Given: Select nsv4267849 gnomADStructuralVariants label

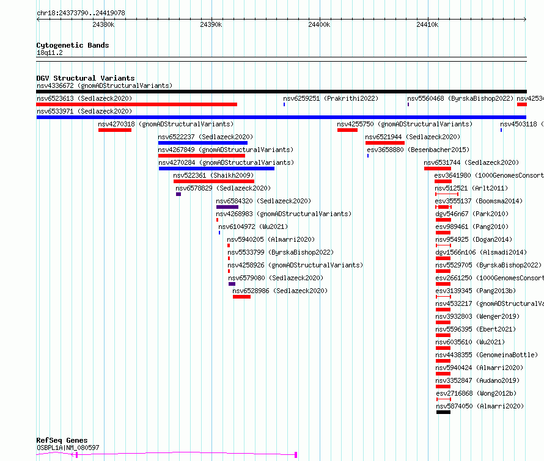Looking at the screenshot, I should (x=226, y=150).
